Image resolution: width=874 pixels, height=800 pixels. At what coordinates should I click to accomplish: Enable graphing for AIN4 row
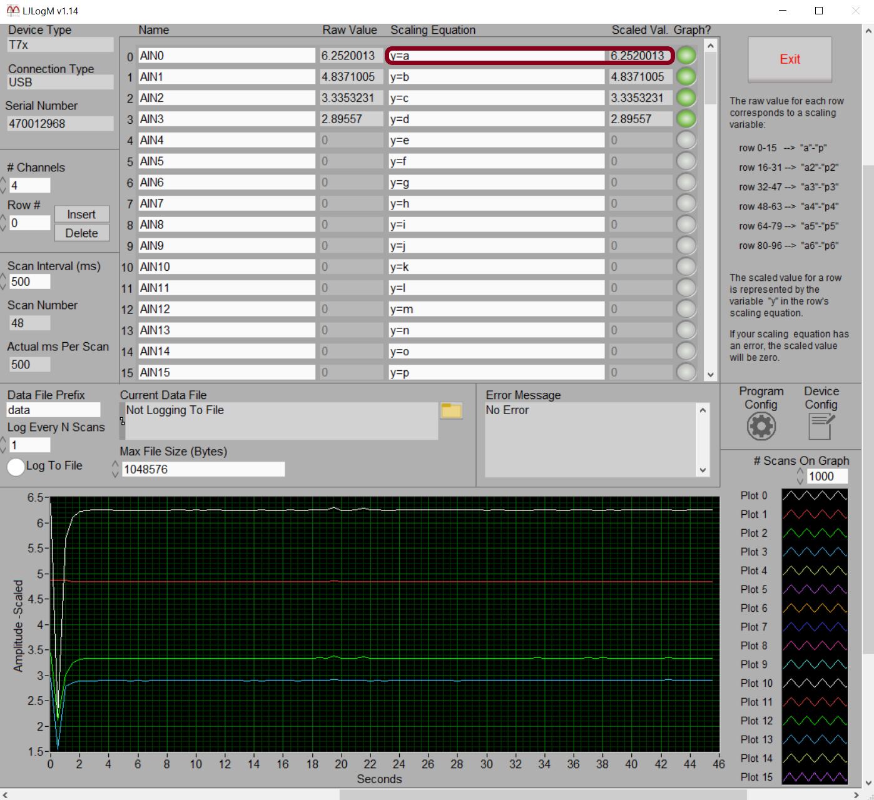(x=686, y=140)
